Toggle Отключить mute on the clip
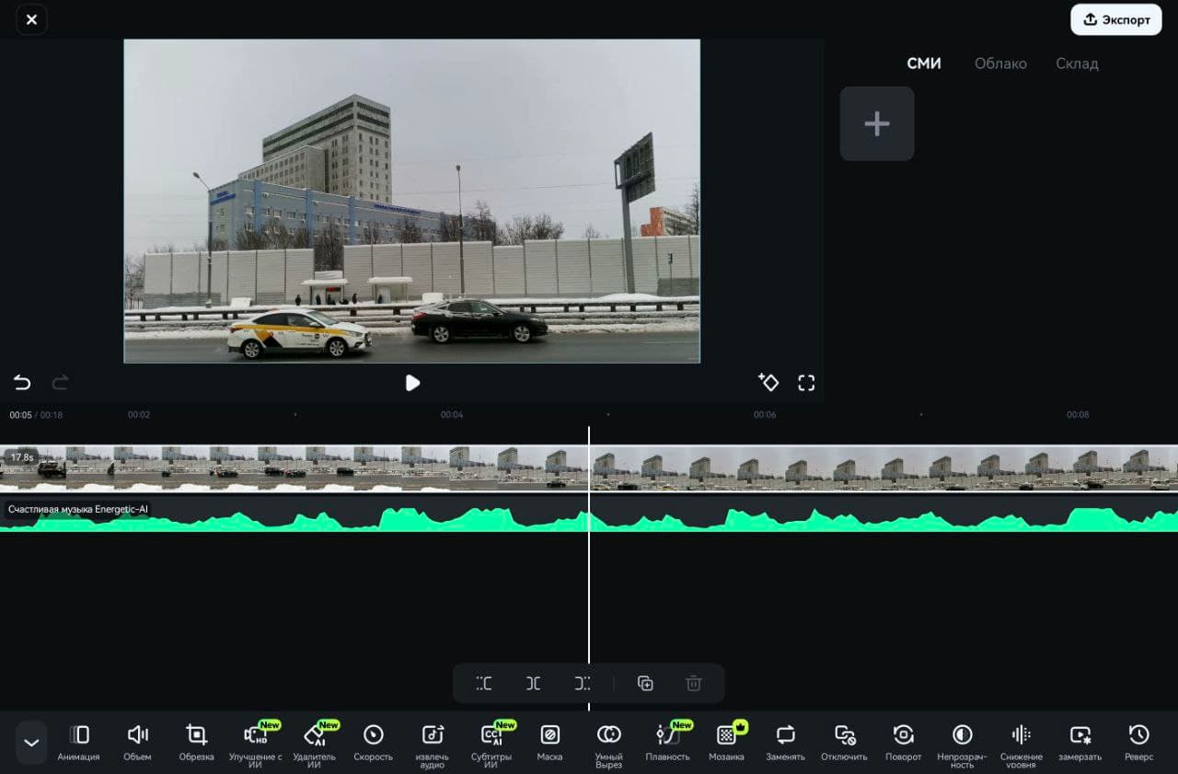1178x774 pixels. pyautogui.click(x=844, y=742)
